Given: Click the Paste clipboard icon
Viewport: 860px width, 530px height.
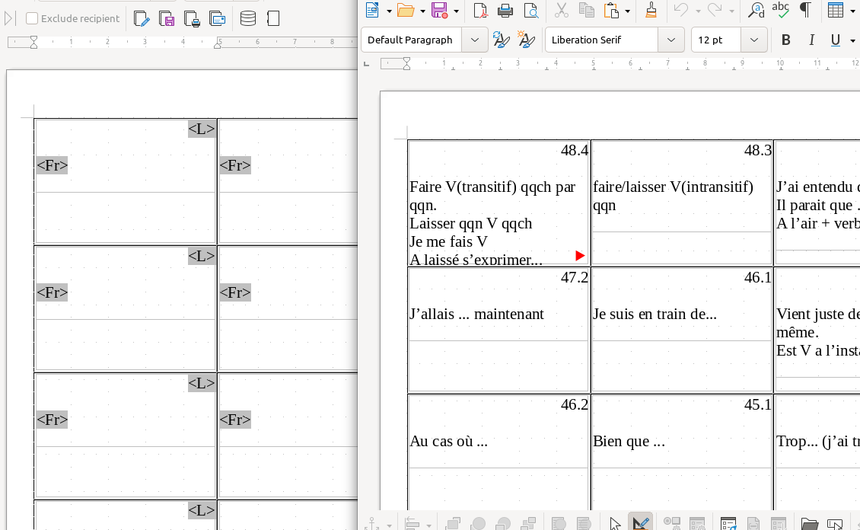Looking at the screenshot, I should 611,10.
